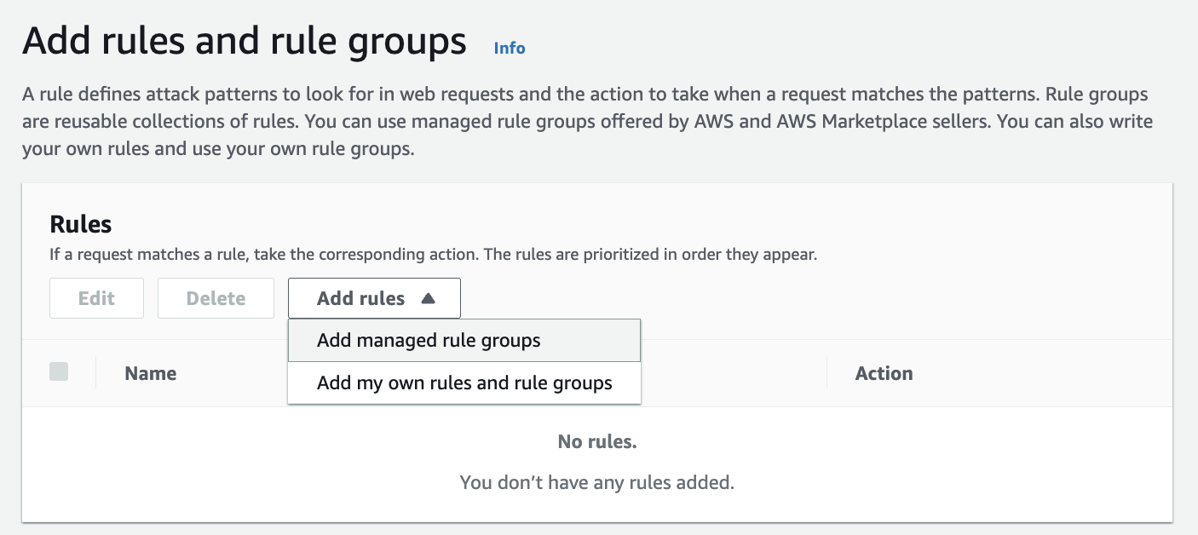Click 'You don't have any rules added' message
1198x535 pixels.
[x=597, y=482]
